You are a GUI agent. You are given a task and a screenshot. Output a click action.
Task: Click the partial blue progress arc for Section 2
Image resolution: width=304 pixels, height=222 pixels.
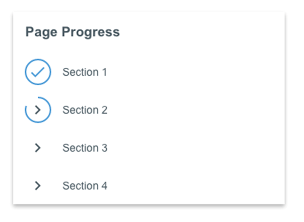(x=38, y=110)
